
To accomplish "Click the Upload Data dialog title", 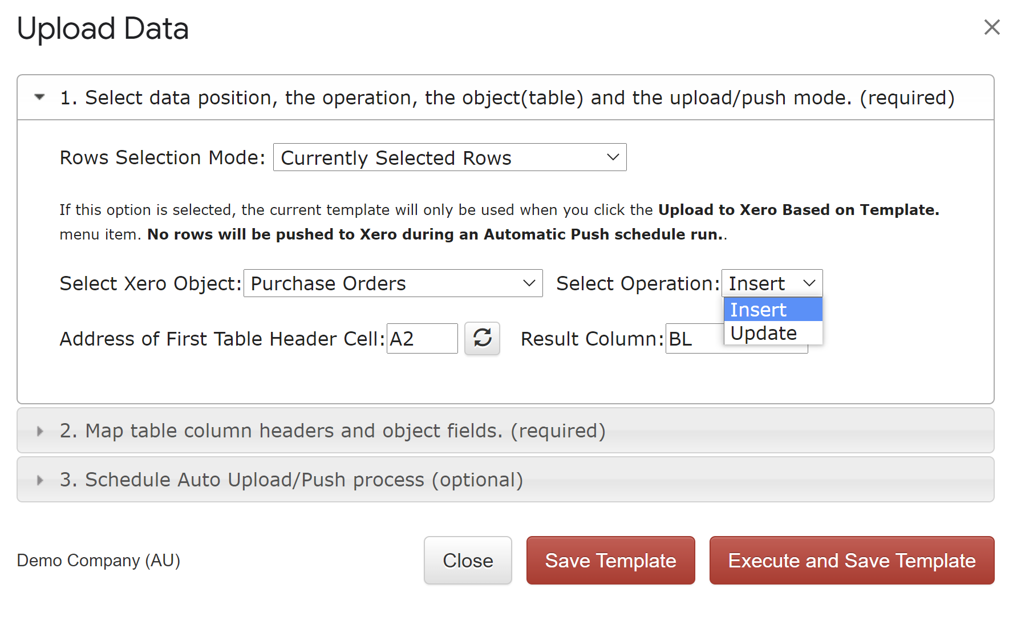I will (x=103, y=29).
